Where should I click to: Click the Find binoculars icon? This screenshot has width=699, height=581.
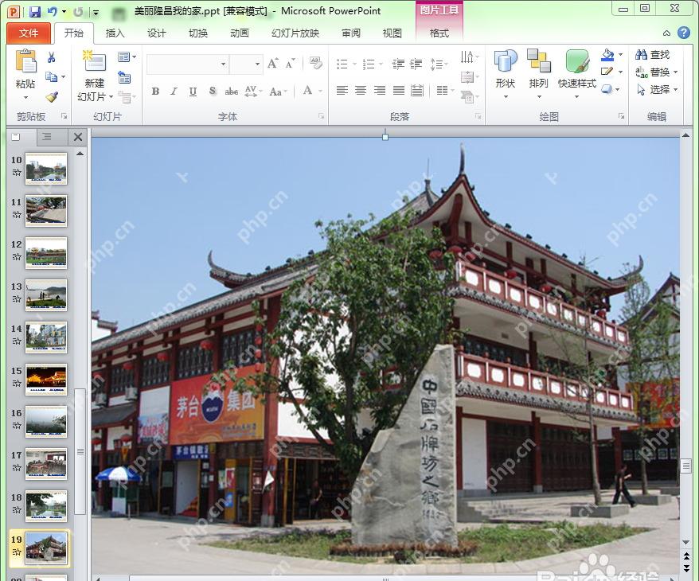[642, 54]
